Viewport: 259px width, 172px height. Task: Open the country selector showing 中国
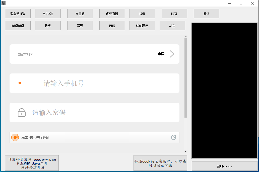coord(94,54)
